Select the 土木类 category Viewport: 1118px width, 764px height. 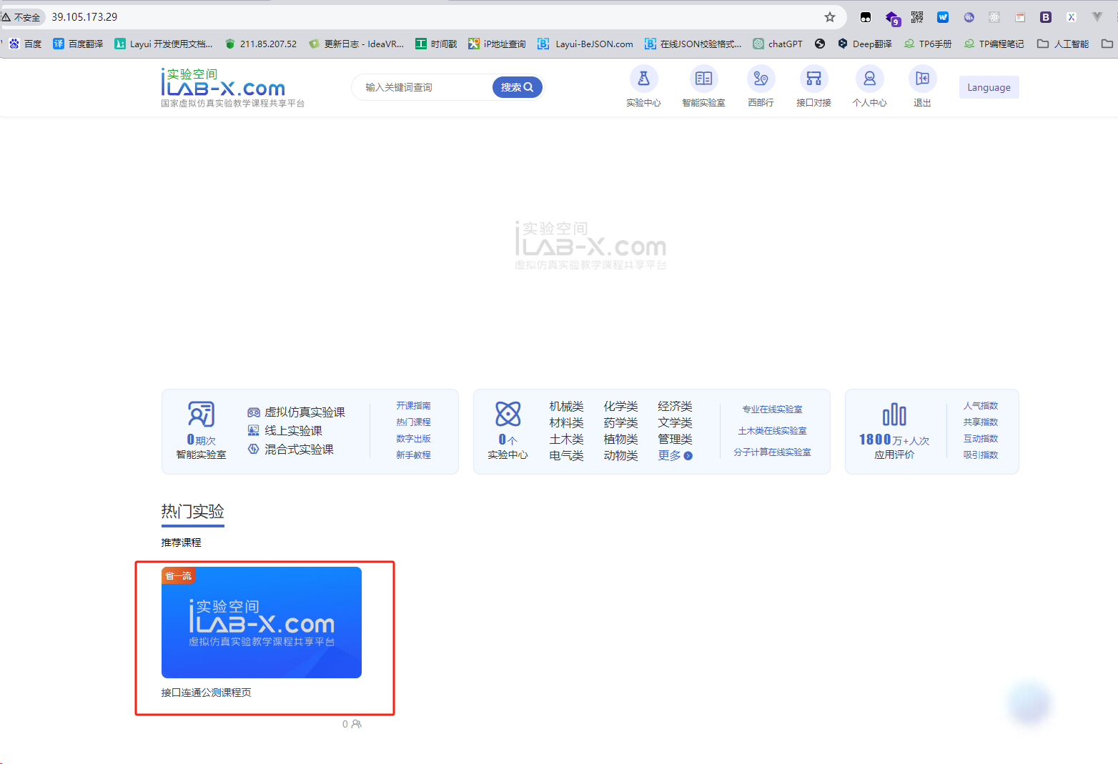(x=566, y=439)
